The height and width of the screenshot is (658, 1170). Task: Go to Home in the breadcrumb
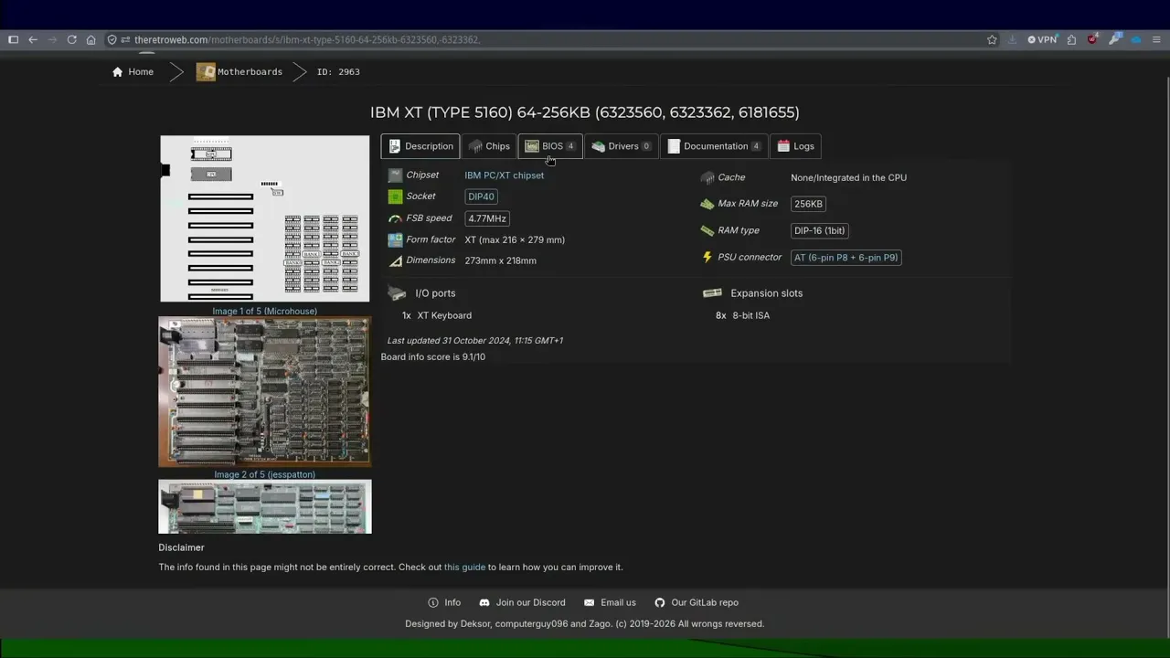tap(133, 71)
